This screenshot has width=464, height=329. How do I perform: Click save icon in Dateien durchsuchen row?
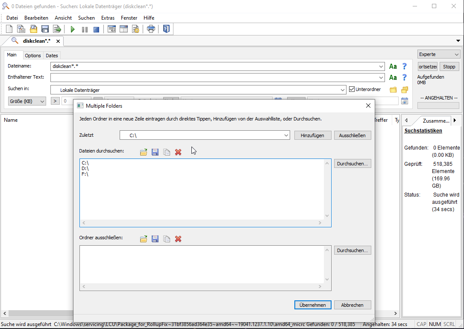pos(155,152)
